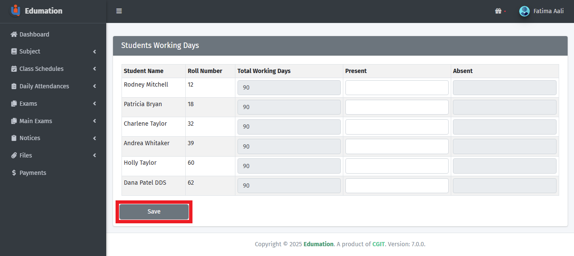Viewport: 574px width, 256px height.
Task: Click the Edumation logo icon
Action: 15,11
